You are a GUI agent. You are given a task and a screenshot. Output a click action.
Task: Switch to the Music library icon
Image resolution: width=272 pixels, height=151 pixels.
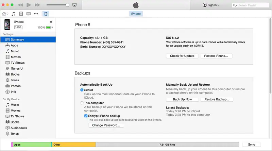(14, 14)
